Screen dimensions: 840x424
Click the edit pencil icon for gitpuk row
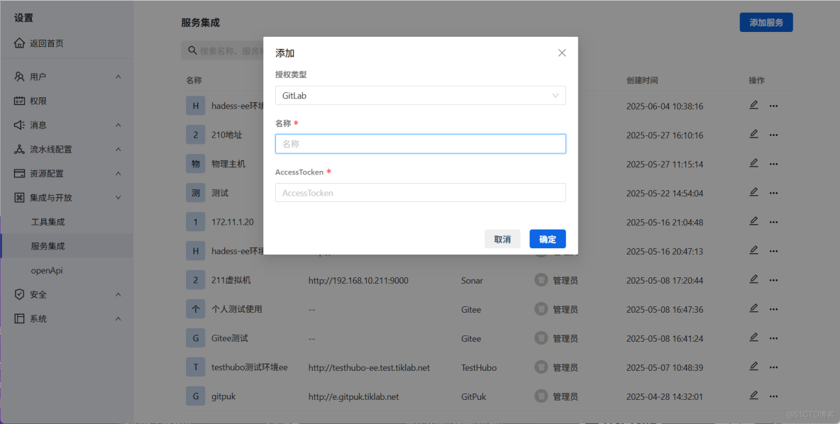(x=753, y=395)
